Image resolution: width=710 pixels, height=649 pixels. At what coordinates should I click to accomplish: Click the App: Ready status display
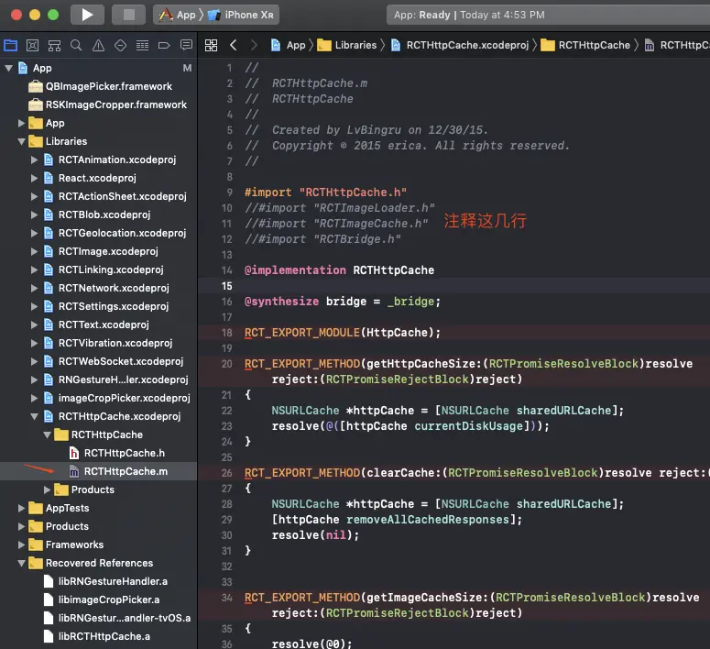469,15
